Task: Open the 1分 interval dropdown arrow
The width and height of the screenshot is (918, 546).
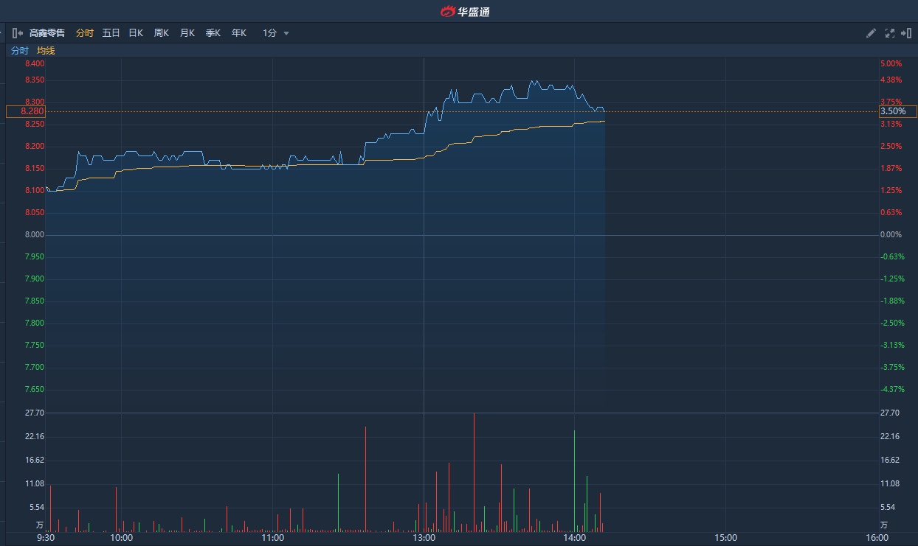Action: click(x=286, y=33)
